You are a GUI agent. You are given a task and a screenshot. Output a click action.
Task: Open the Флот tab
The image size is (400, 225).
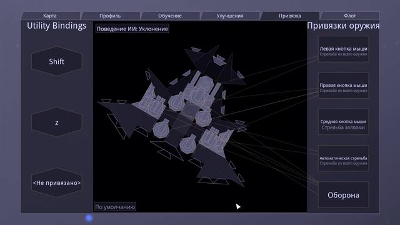[350, 16]
